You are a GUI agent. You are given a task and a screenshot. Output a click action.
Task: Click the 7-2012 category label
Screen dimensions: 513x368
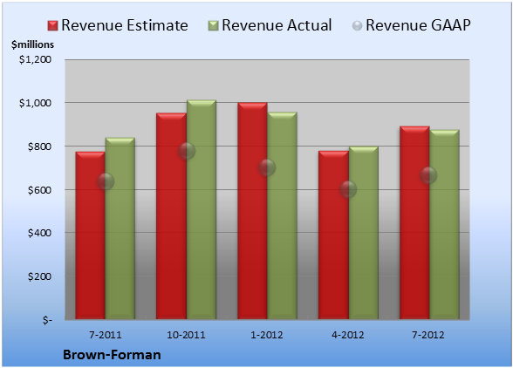(428, 335)
